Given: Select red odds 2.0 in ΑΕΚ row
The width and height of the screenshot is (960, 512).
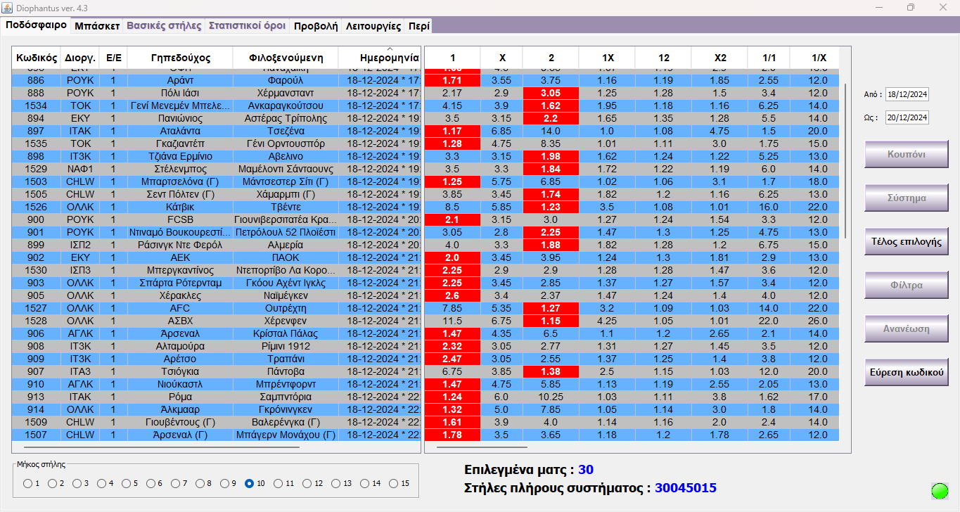Looking at the screenshot, I should [452, 257].
